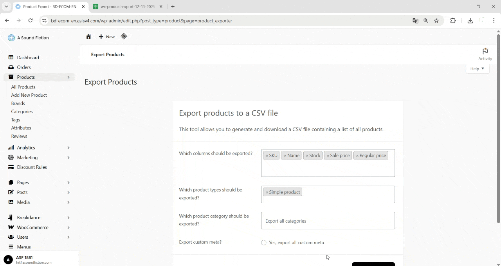
Task: Select the Yes, export all custom meta option
Action: 263,242
